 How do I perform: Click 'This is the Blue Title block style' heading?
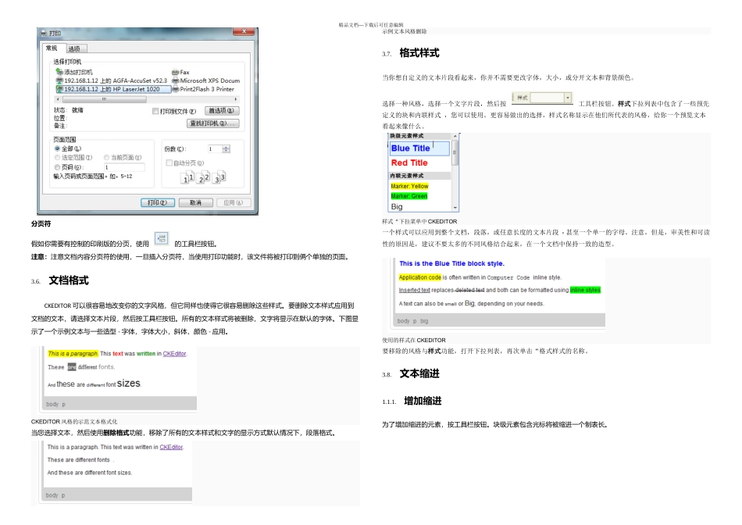click(451, 264)
